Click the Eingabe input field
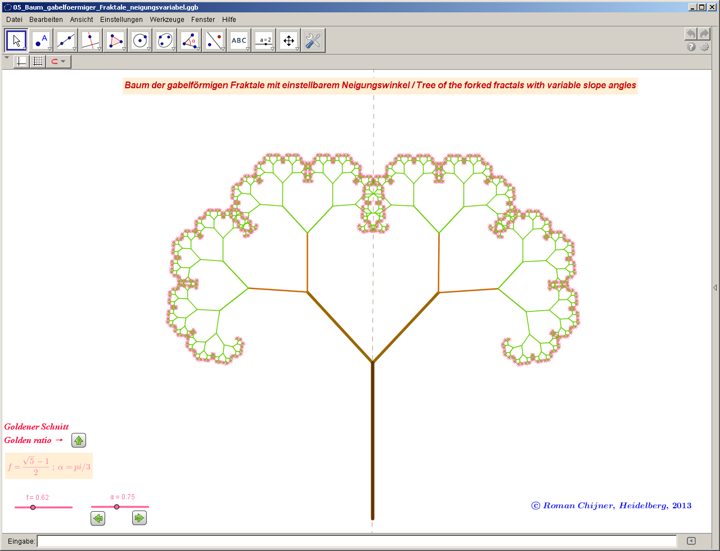Viewport: 720px width, 551px height. 357,541
